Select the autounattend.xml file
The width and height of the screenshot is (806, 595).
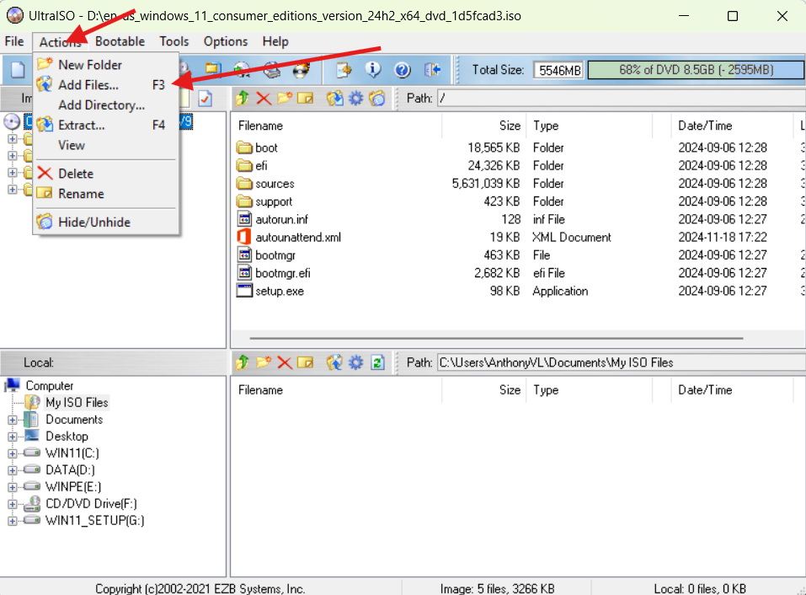click(x=297, y=238)
